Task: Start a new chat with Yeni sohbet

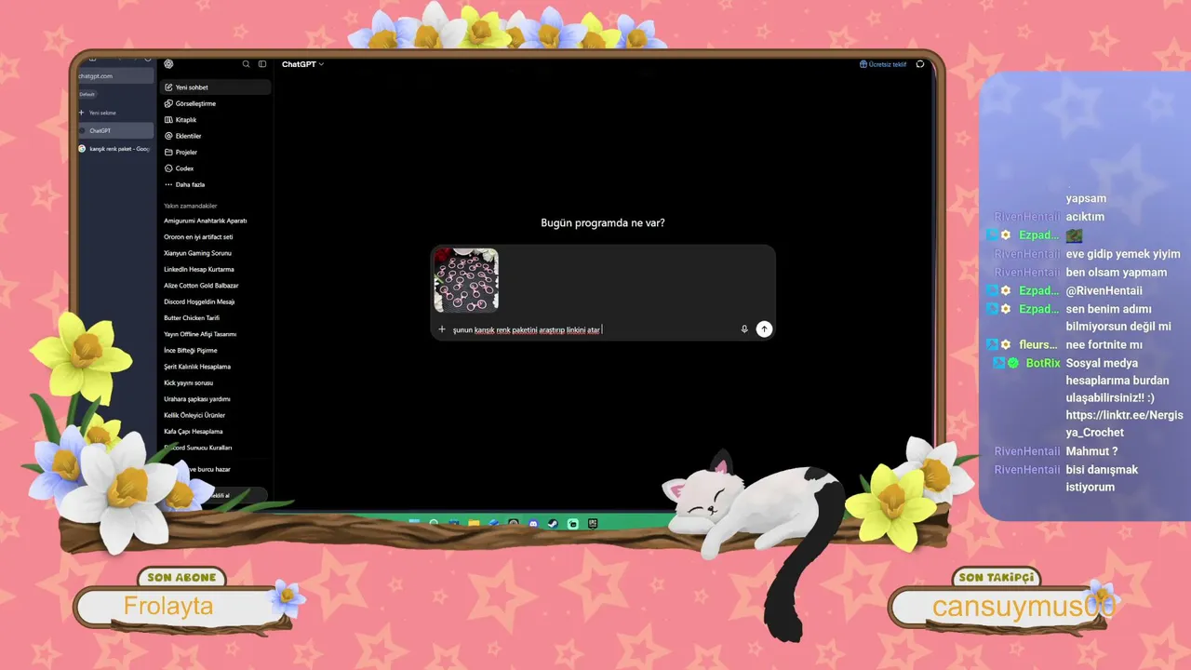Action: [x=216, y=87]
